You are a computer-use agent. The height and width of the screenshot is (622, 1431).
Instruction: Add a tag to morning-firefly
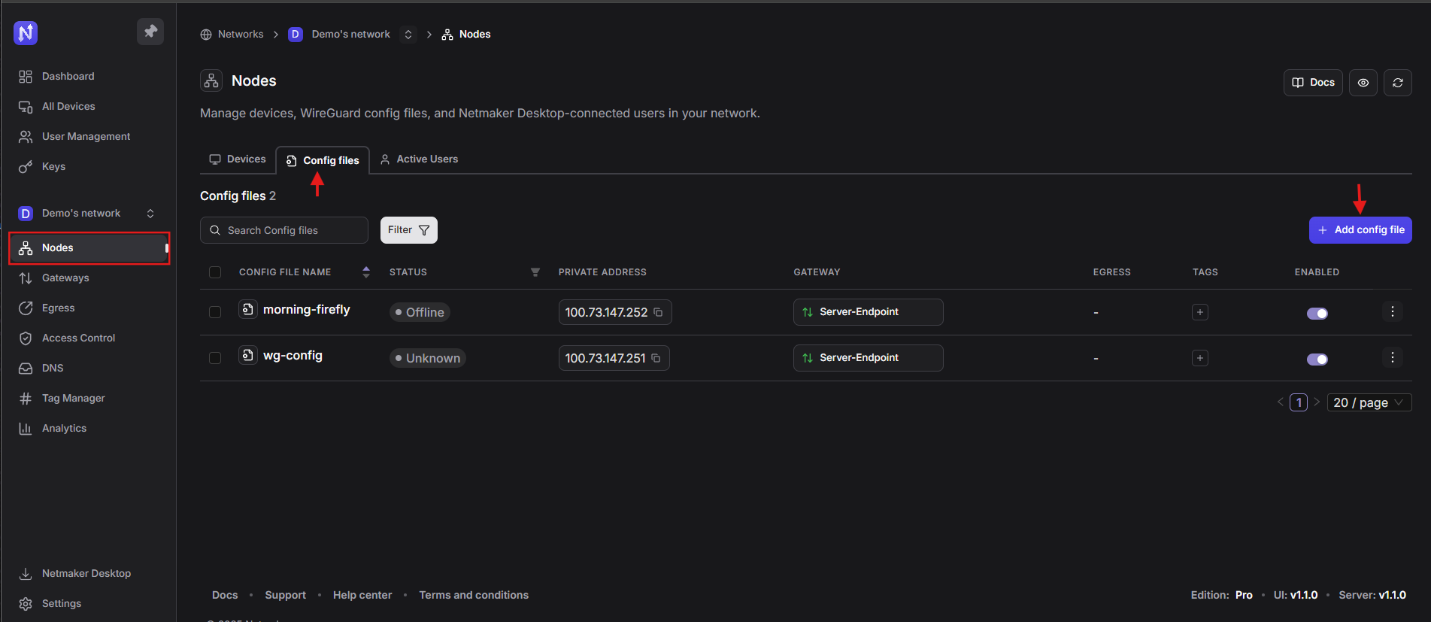1199,312
